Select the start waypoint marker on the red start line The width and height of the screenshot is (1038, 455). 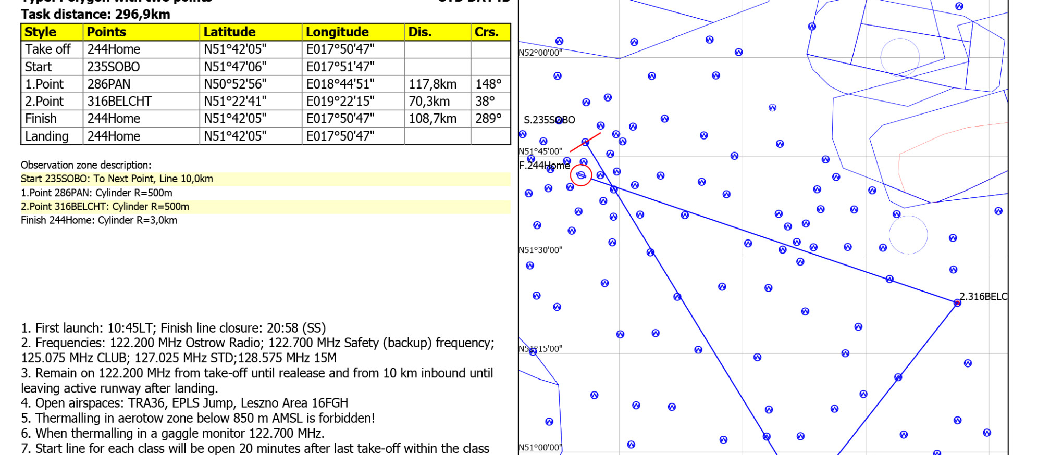[x=585, y=142]
